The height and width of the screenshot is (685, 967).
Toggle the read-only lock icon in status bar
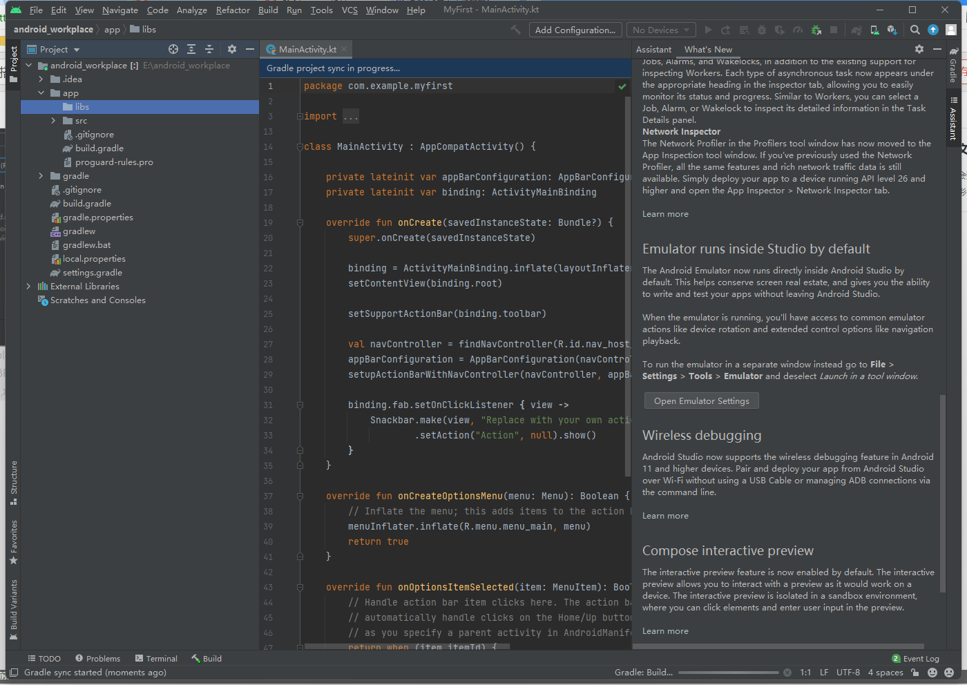(x=915, y=672)
